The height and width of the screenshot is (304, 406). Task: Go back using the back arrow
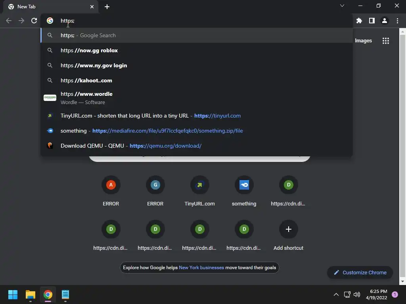[9, 21]
